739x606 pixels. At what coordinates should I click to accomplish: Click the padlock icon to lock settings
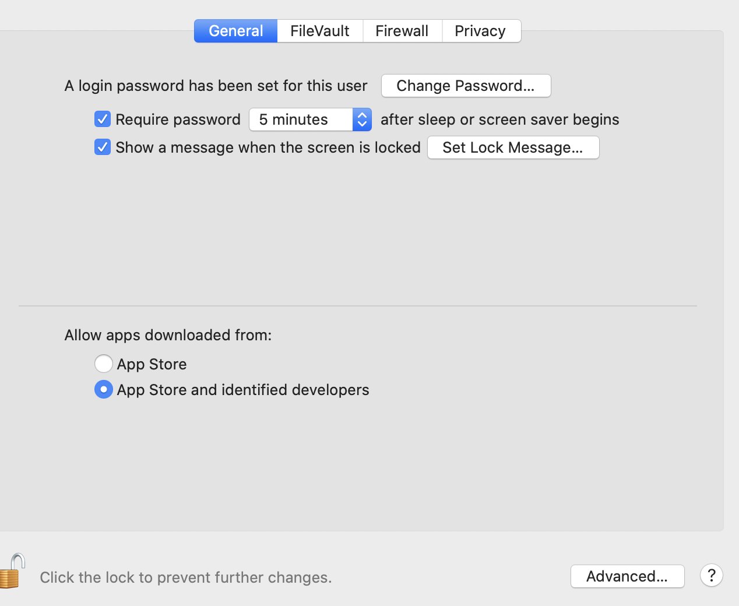pyautogui.click(x=13, y=572)
